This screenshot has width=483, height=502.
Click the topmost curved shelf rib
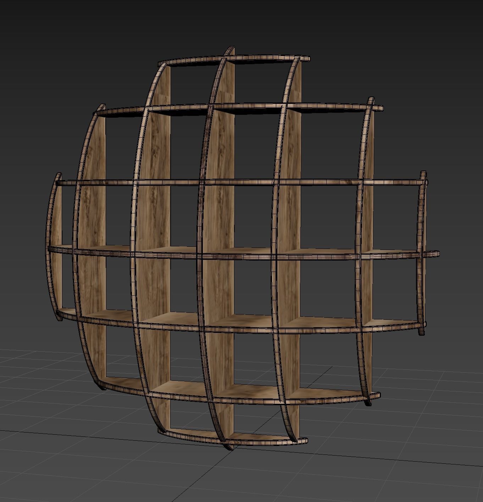[x=234, y=57]
